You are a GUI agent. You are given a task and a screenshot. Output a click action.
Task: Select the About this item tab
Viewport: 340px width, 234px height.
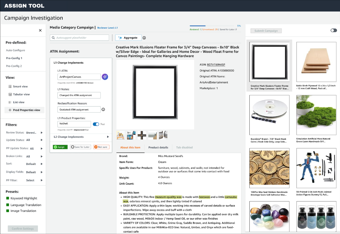click(130, 147)
